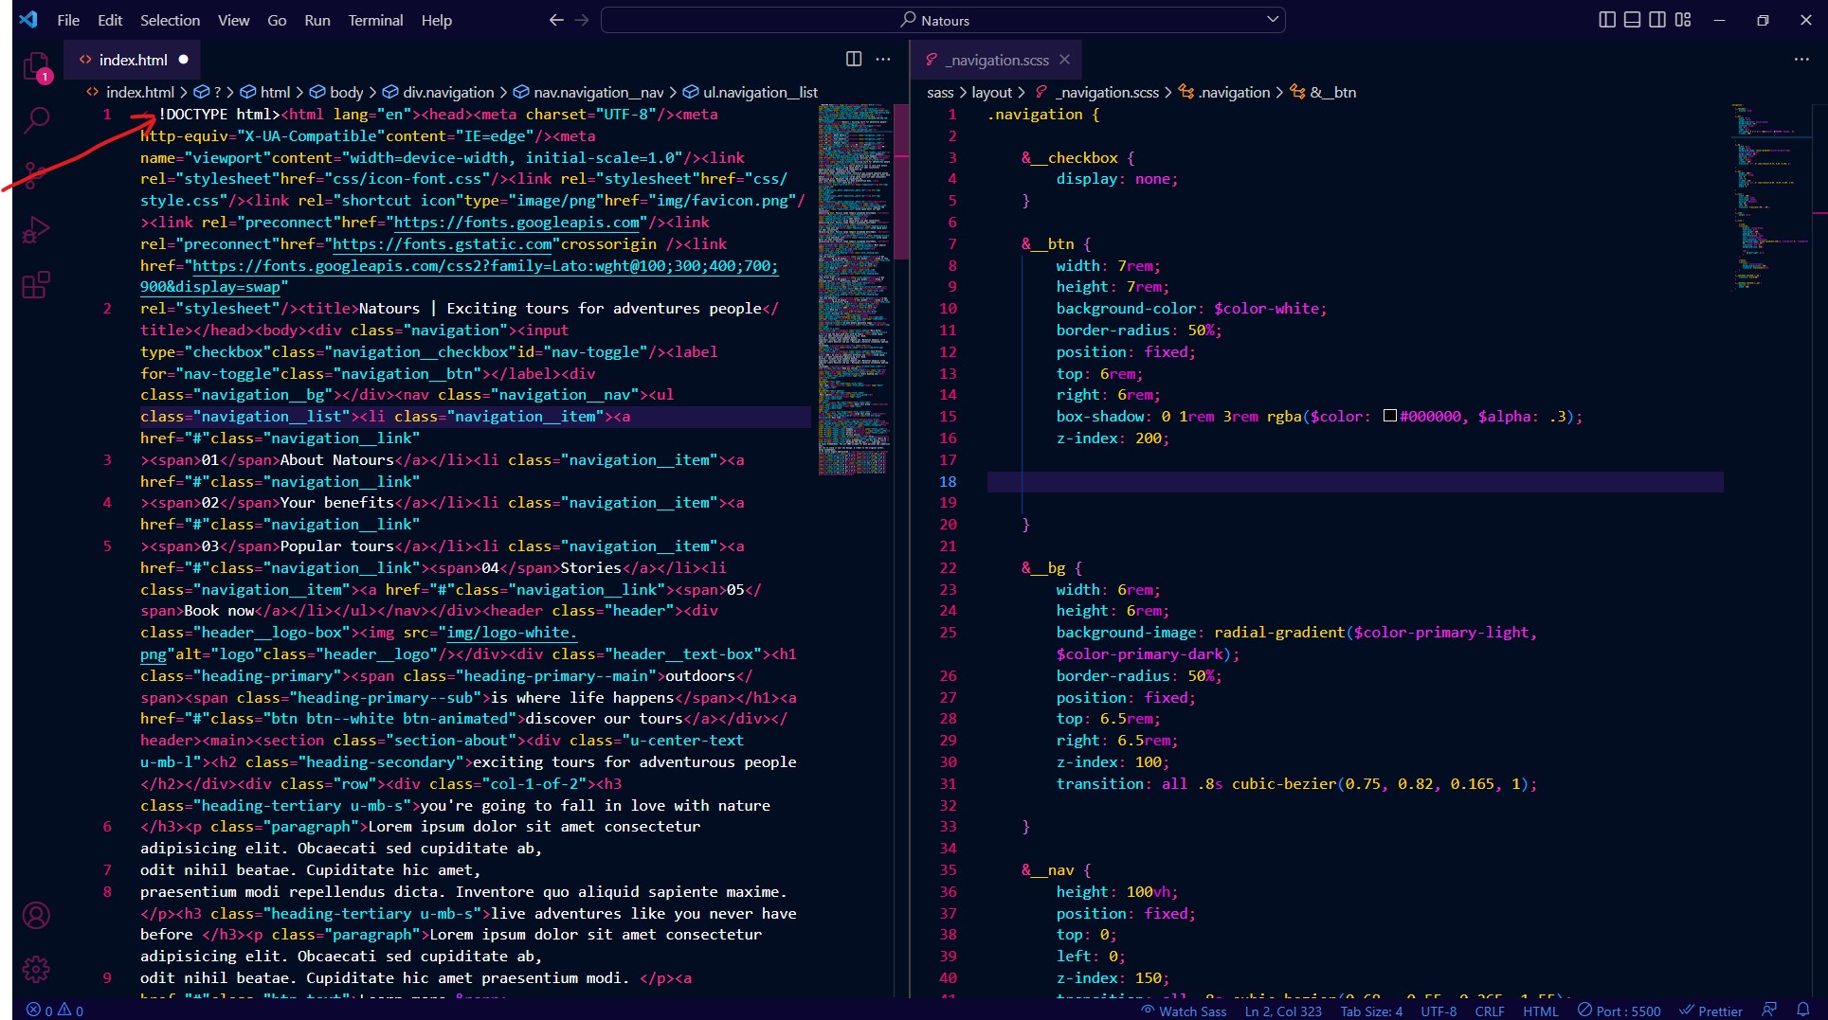Open the editor More Actions menu
Viewport: 1828px width, 1020px height.
point(883,59)
